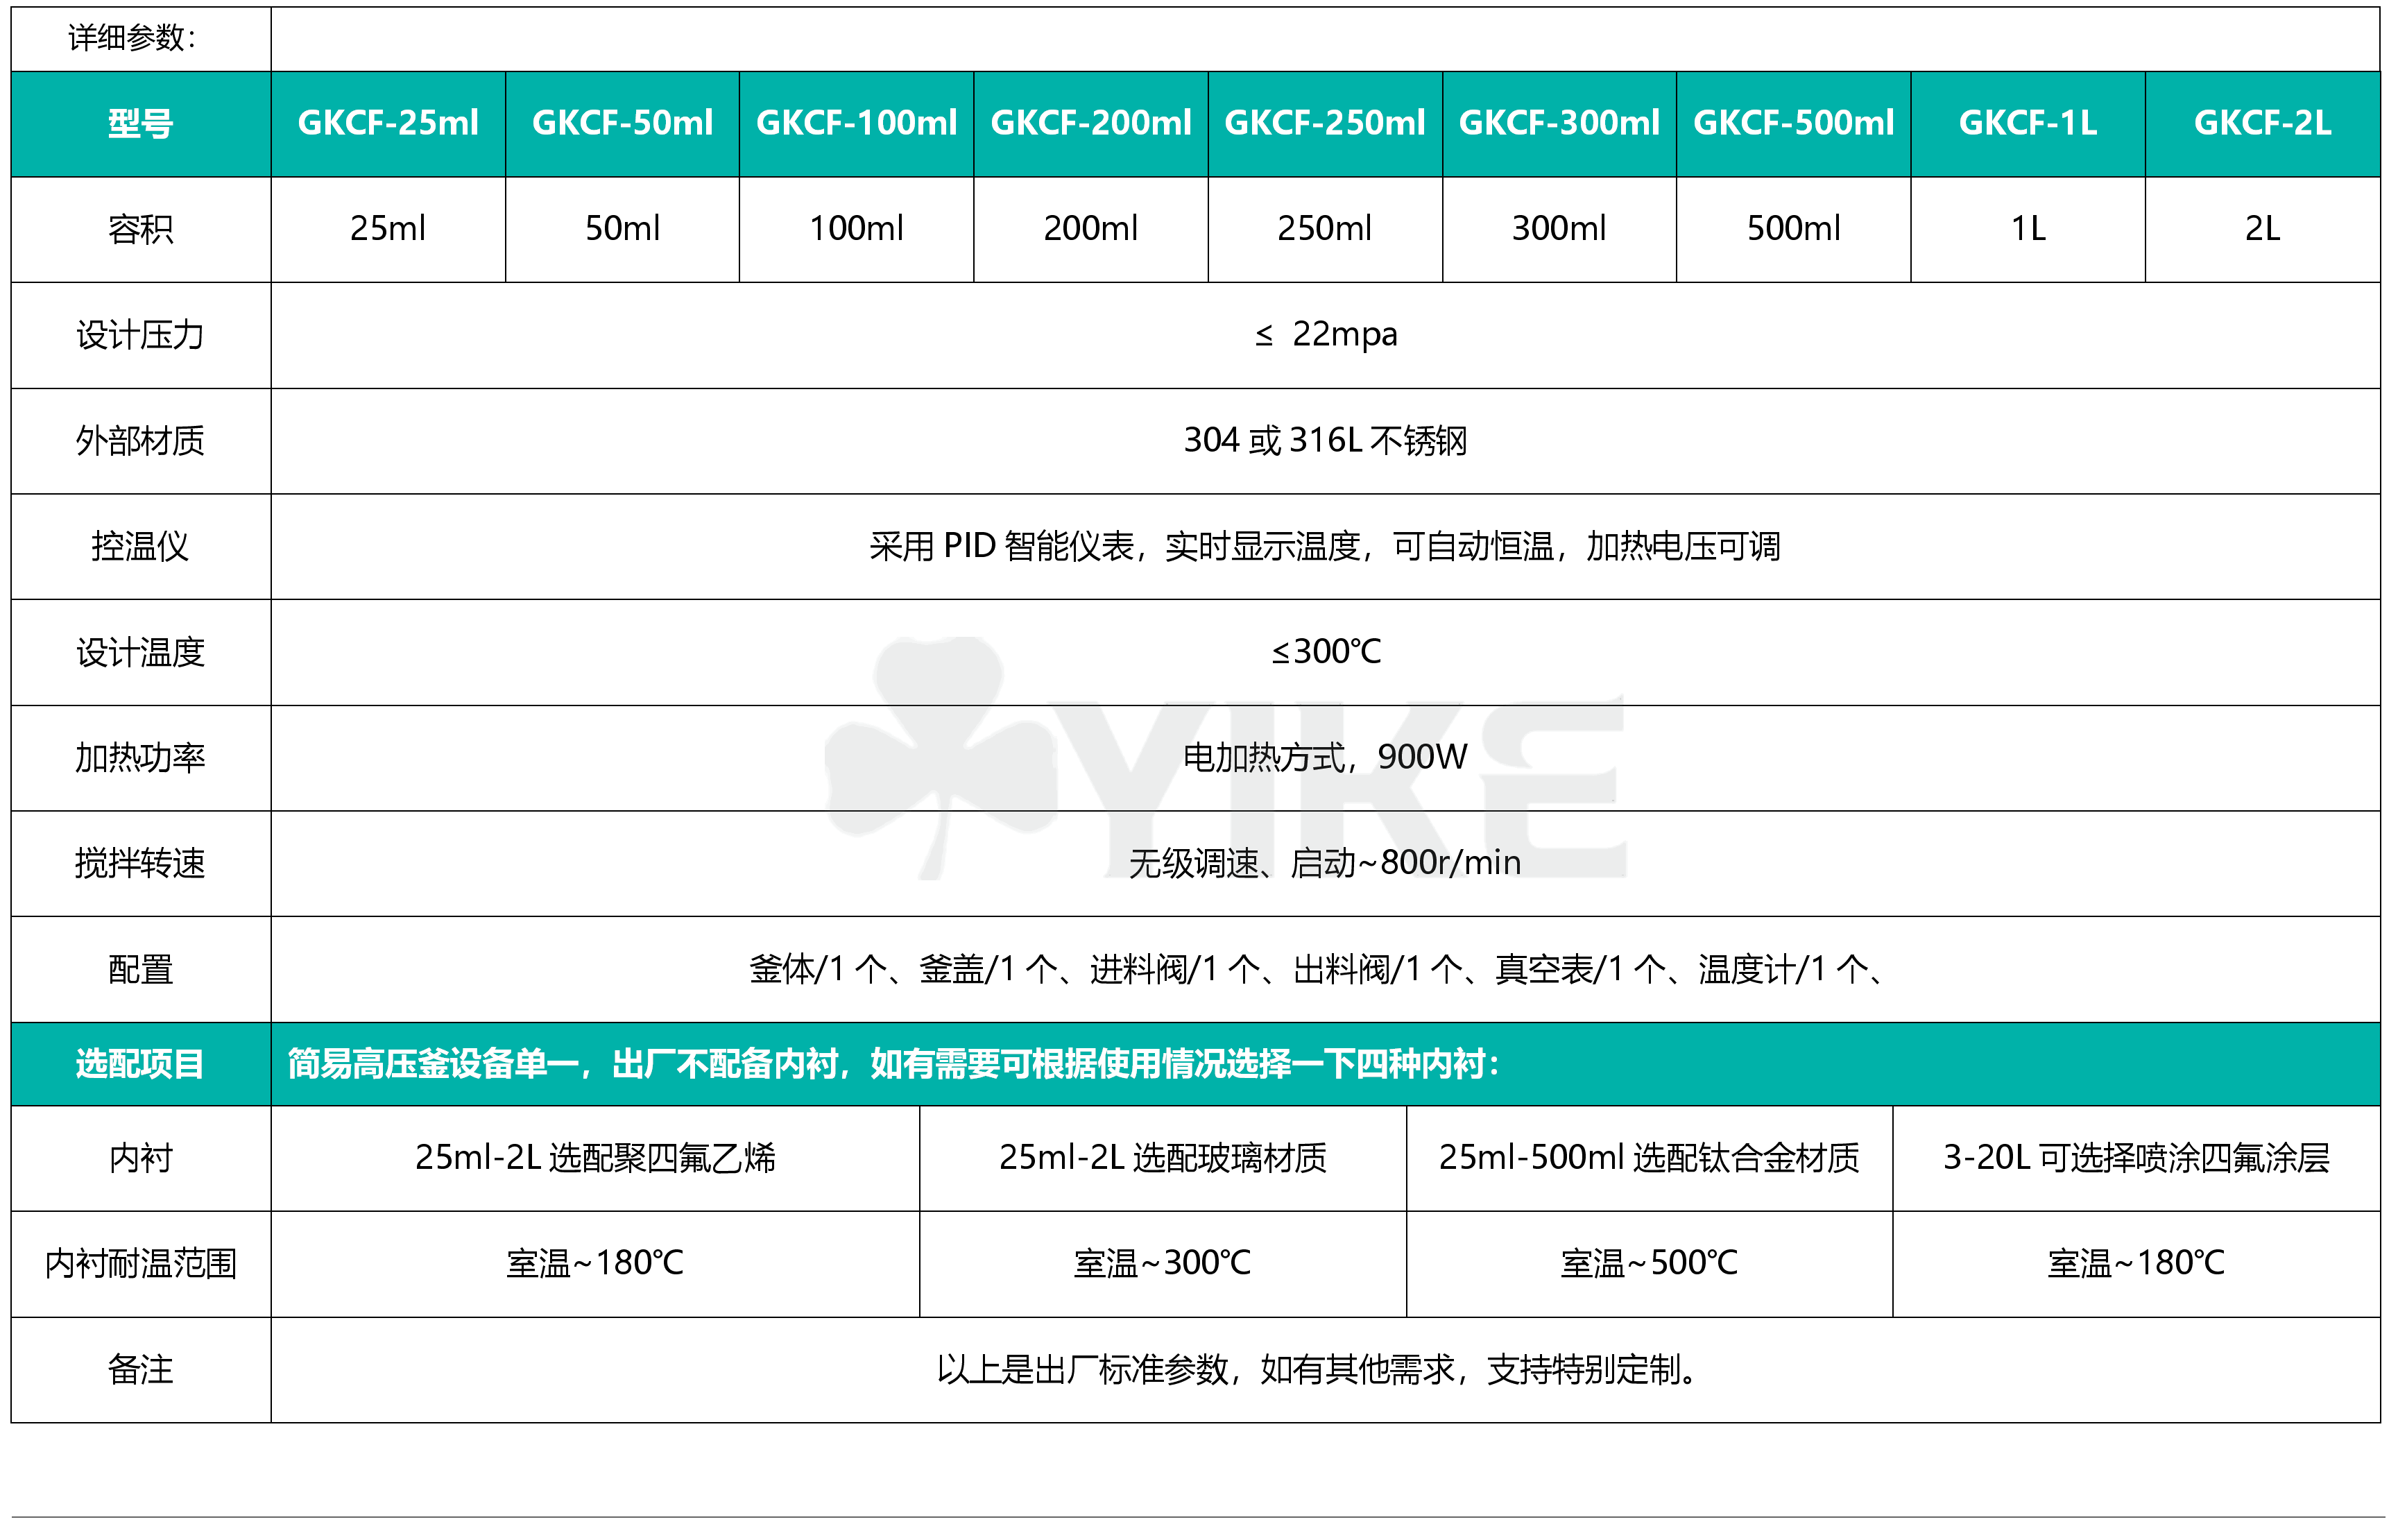This screenshot has height=1540, width=2398.
Task: Click the 304 或 316L 不锈钢 material cell
Action: (1325, 440)
